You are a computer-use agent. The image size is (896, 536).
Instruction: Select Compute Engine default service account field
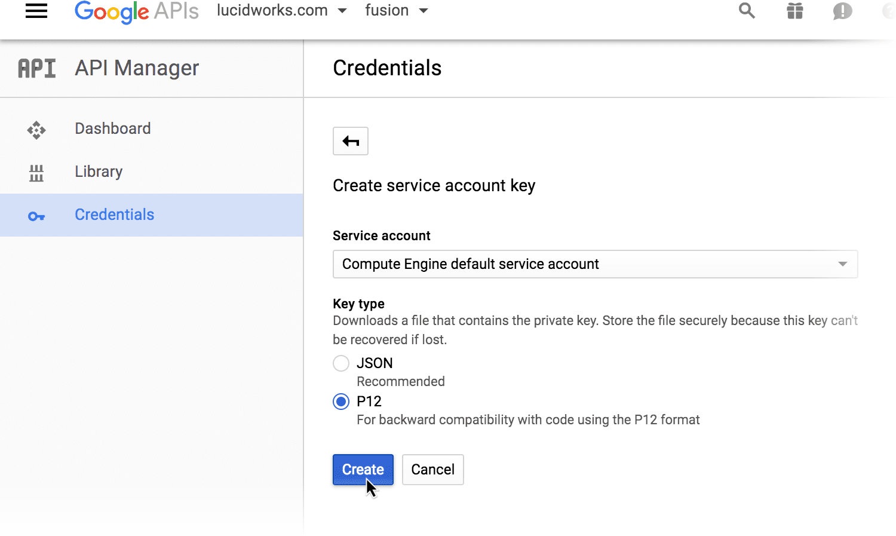pyautogui.click(x=594, y=264)
